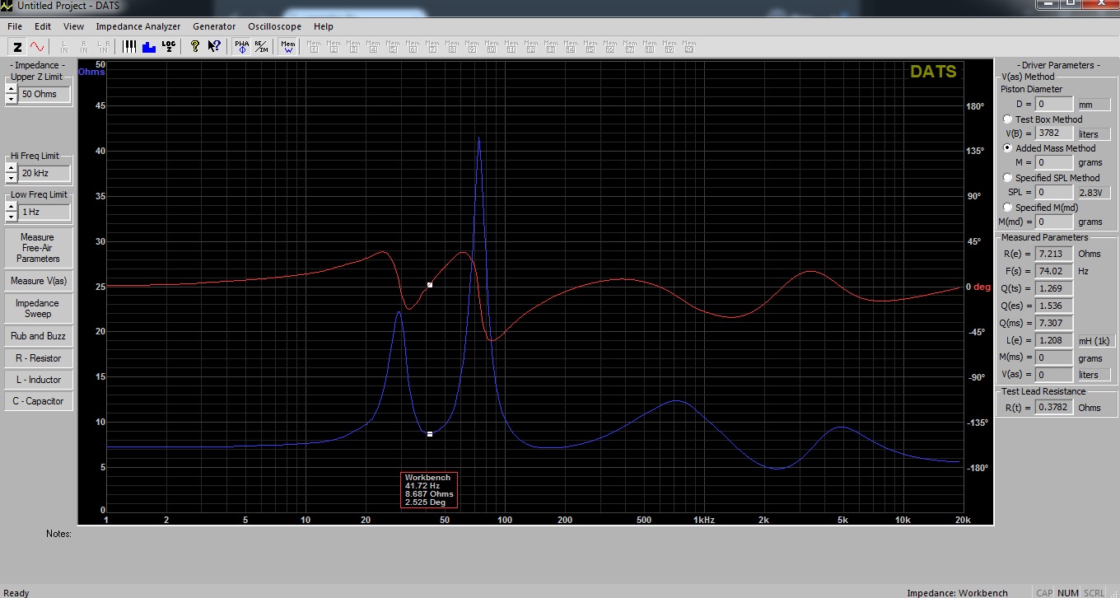Open the Generator menu
The image size is (1120, 598).
(214, 26)
